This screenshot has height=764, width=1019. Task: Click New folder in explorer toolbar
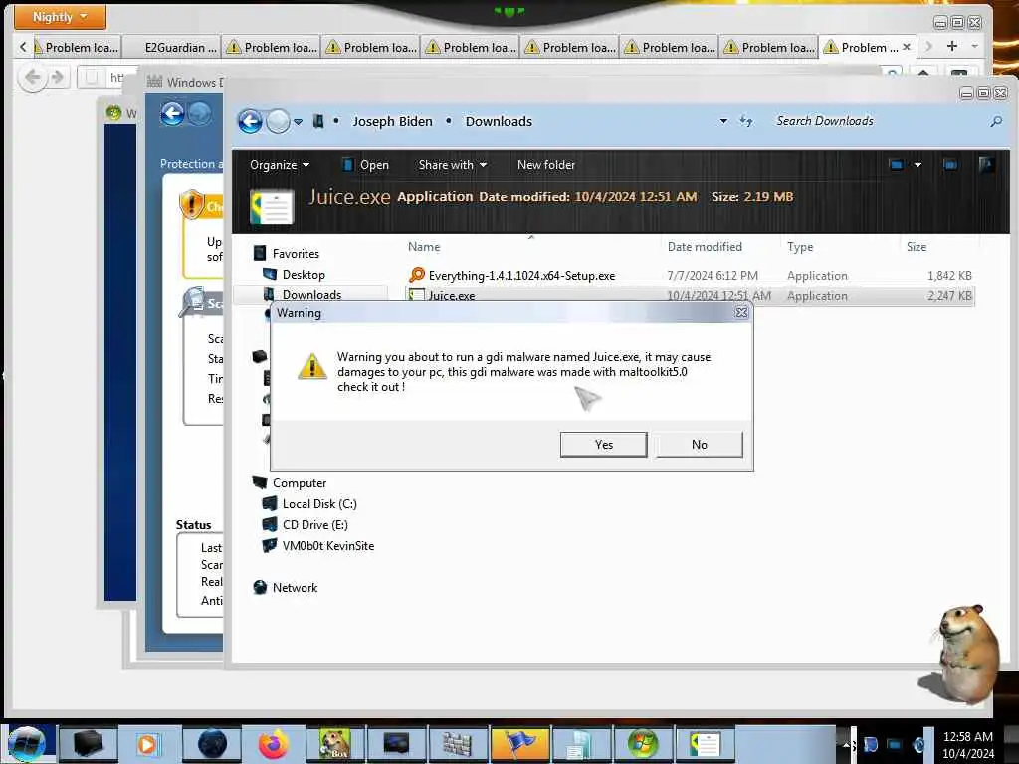point(546,165)
